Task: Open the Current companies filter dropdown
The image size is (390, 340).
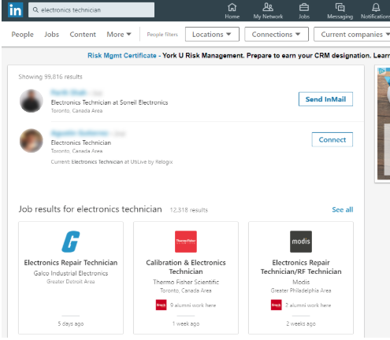Action: pos(352,34)
